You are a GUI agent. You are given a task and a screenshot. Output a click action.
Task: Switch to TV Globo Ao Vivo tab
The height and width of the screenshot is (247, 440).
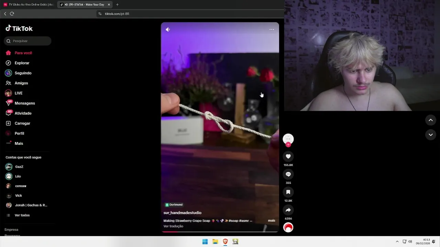point(29,4)
